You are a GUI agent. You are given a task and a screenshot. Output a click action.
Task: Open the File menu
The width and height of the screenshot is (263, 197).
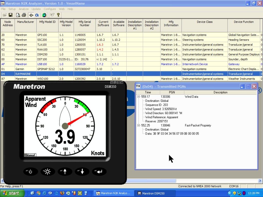point(3,9)
